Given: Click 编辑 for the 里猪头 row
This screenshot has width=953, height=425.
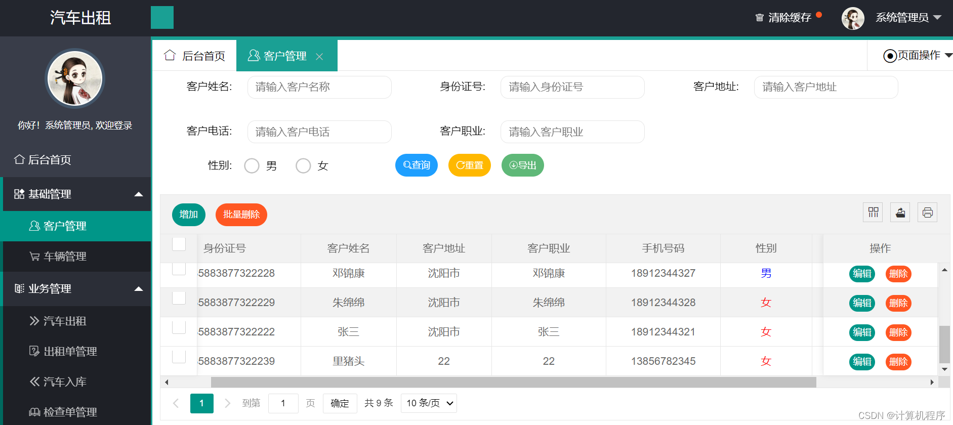Looking at the screenshot, I should point(862,362).
